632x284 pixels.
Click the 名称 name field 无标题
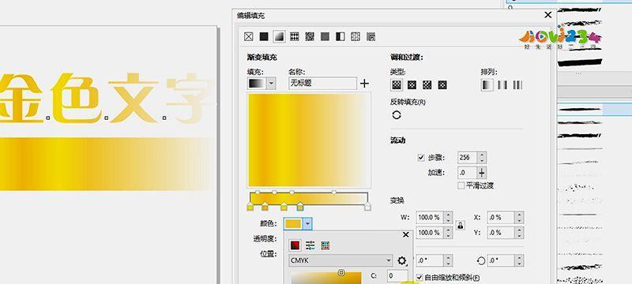pos(322,84)
